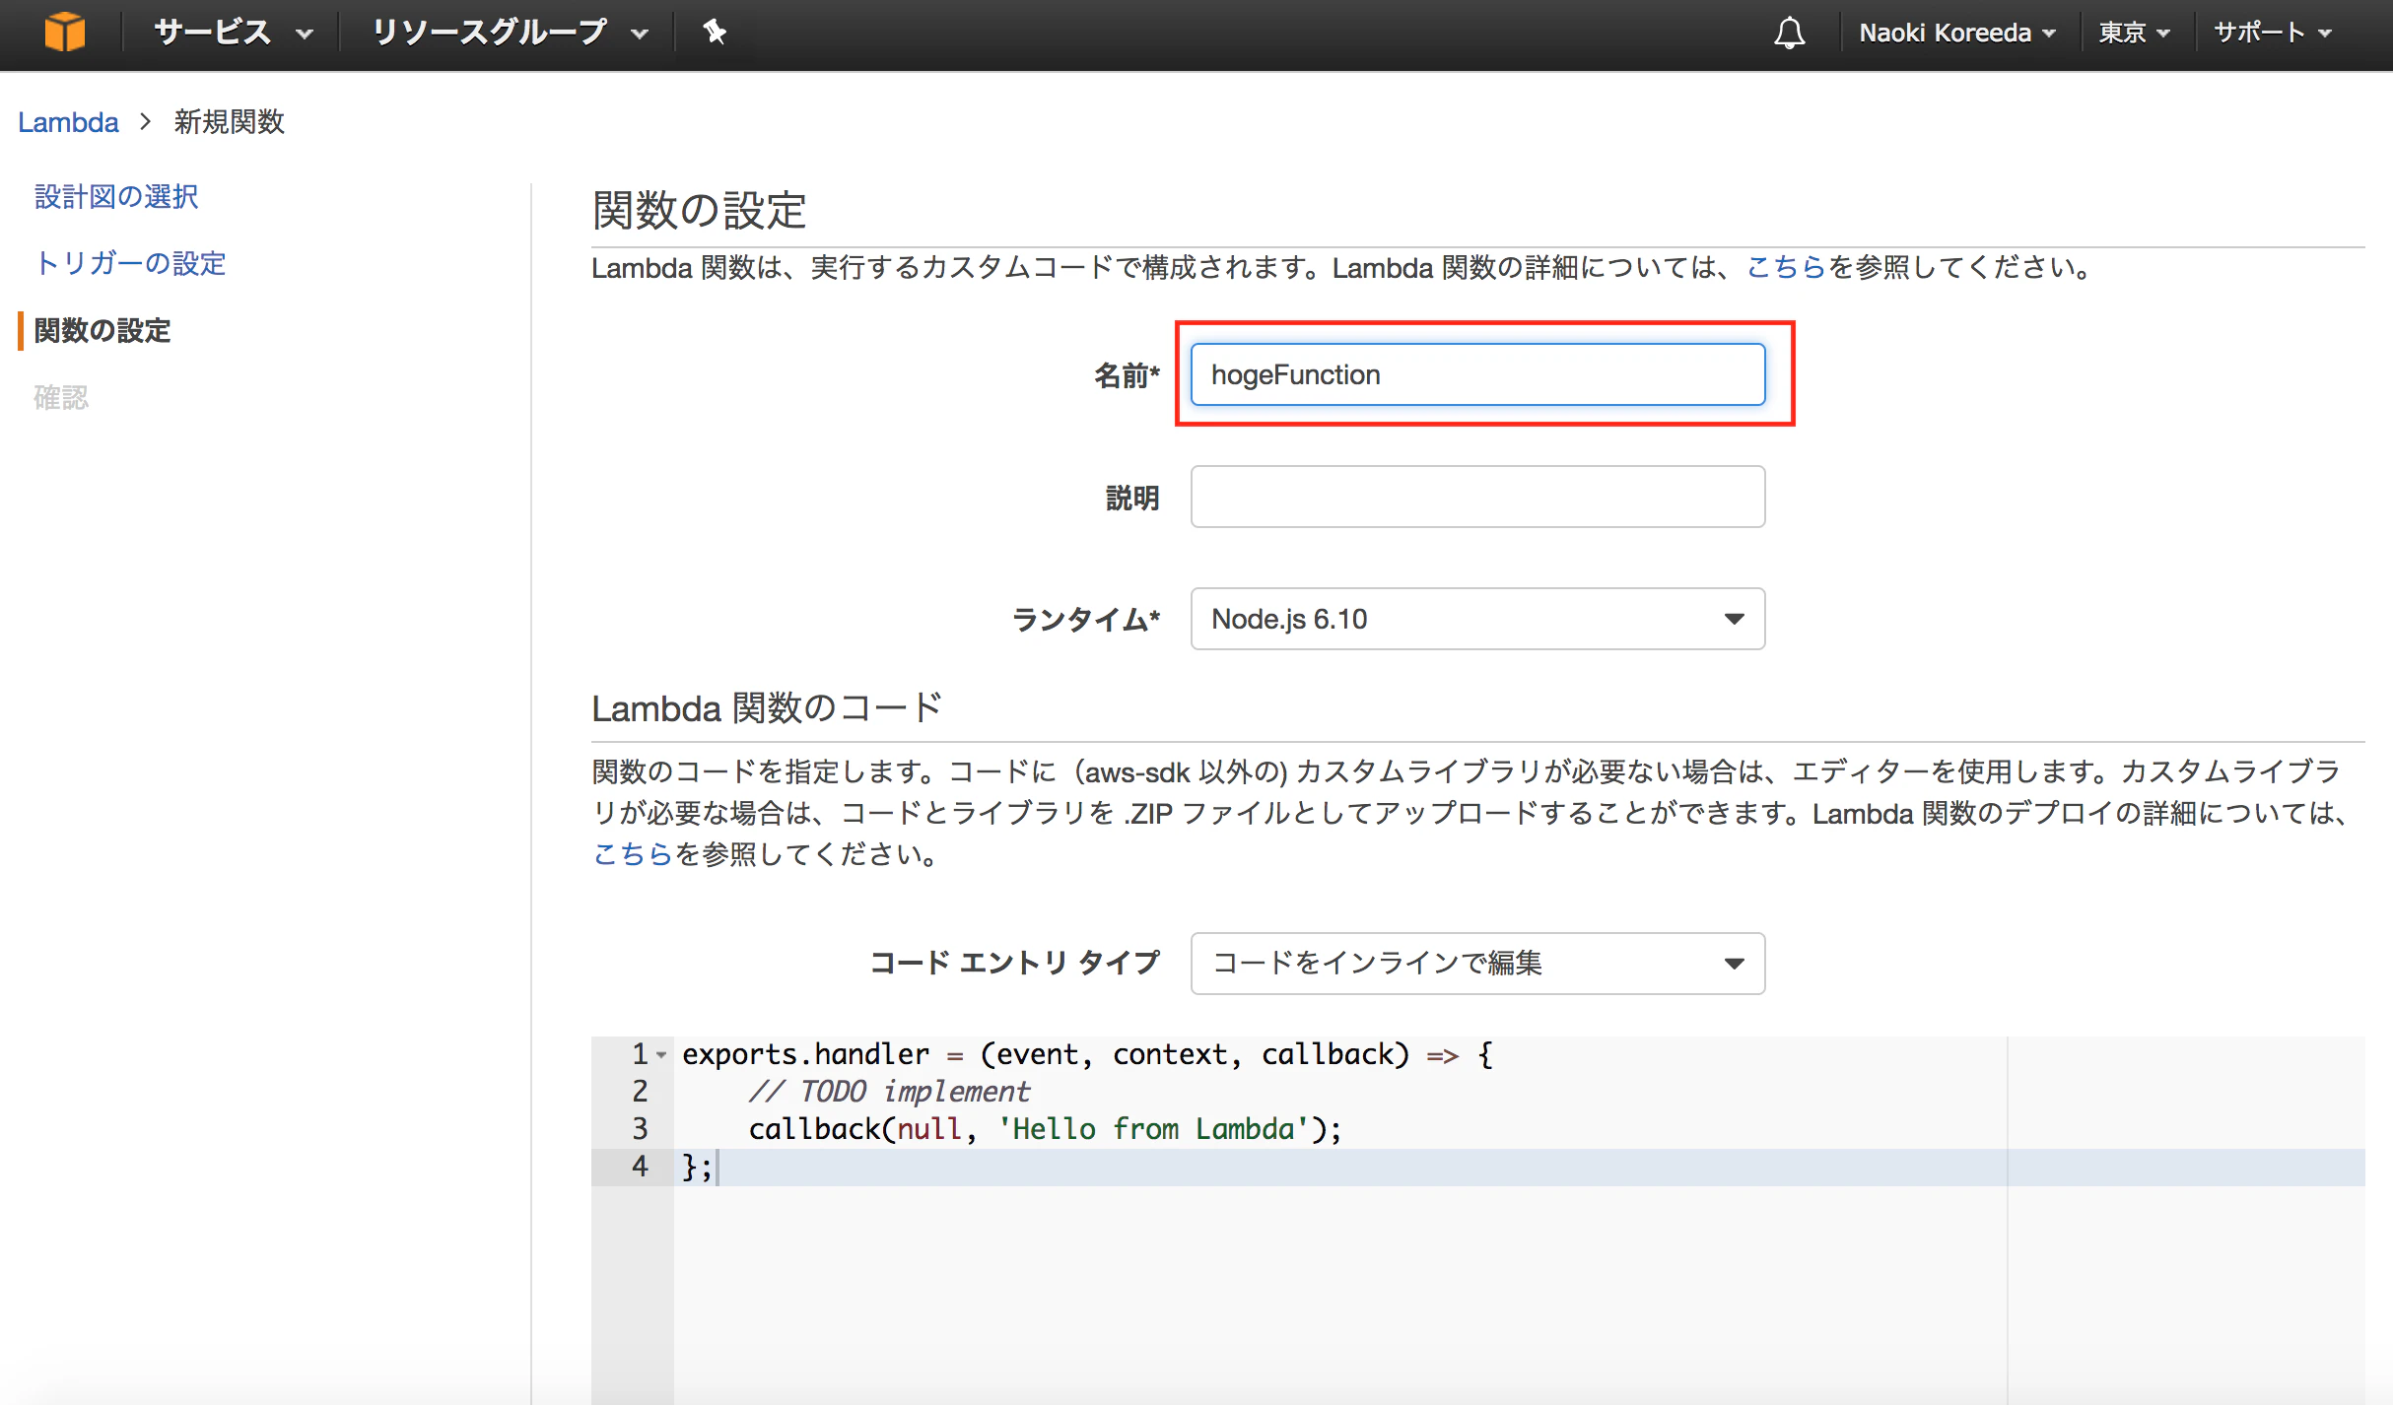Open the ランタイム Node.js 6.10 dropdown
The height and width of the screenshot is (1405, 2393).
point(1477,619)
